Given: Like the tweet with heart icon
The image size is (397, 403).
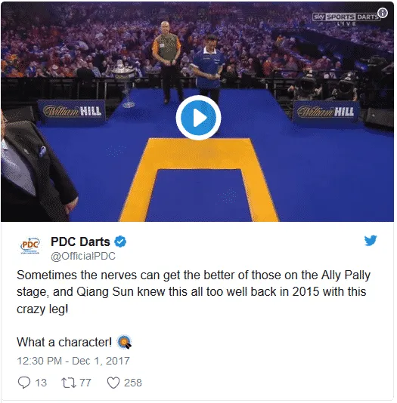Looking at the screenshot, I should pos(113,383).
